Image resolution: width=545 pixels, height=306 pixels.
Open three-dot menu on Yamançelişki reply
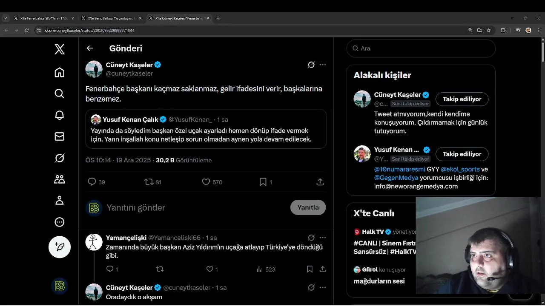point(323,238)
